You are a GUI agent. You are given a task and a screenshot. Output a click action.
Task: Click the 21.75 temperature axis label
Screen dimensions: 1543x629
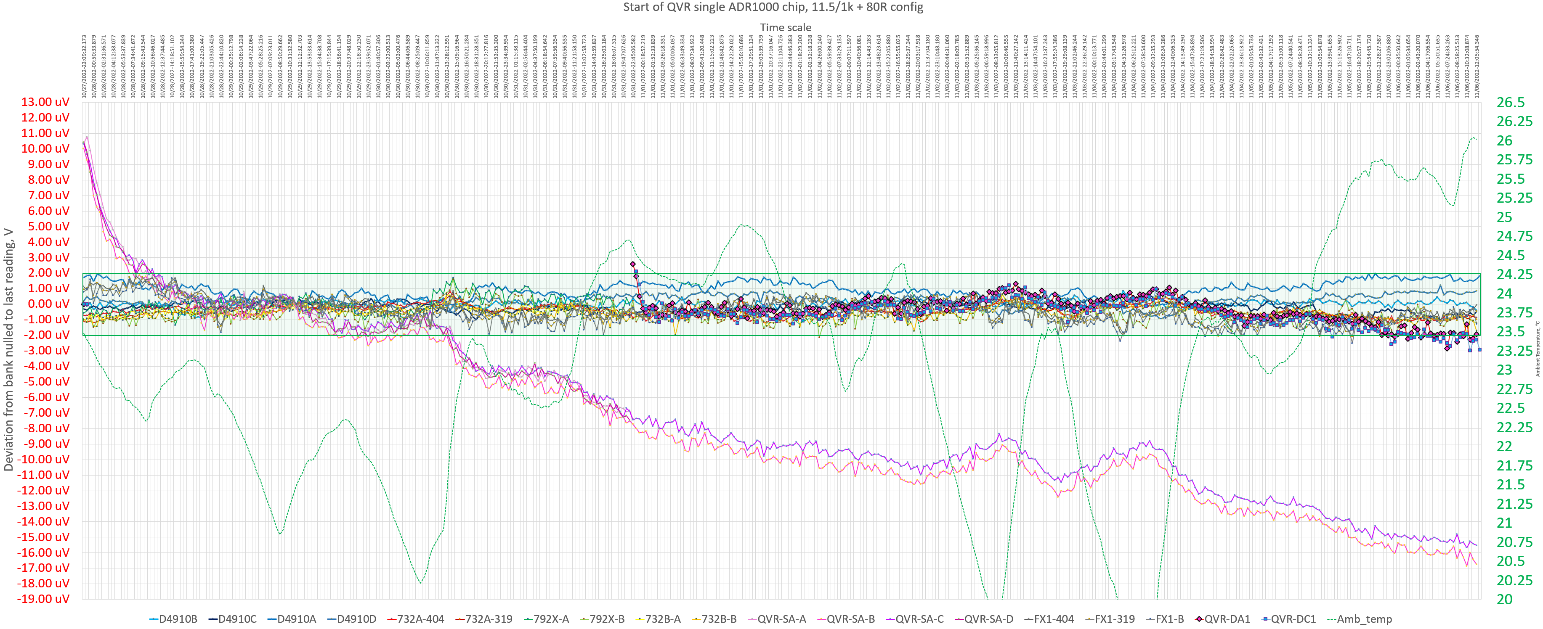(1514, 465)
